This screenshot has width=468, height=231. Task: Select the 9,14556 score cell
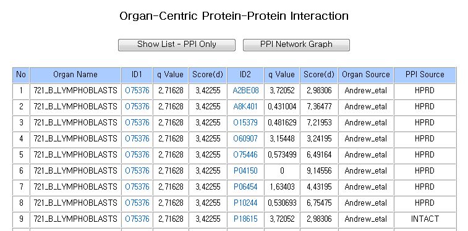[319, 171]
